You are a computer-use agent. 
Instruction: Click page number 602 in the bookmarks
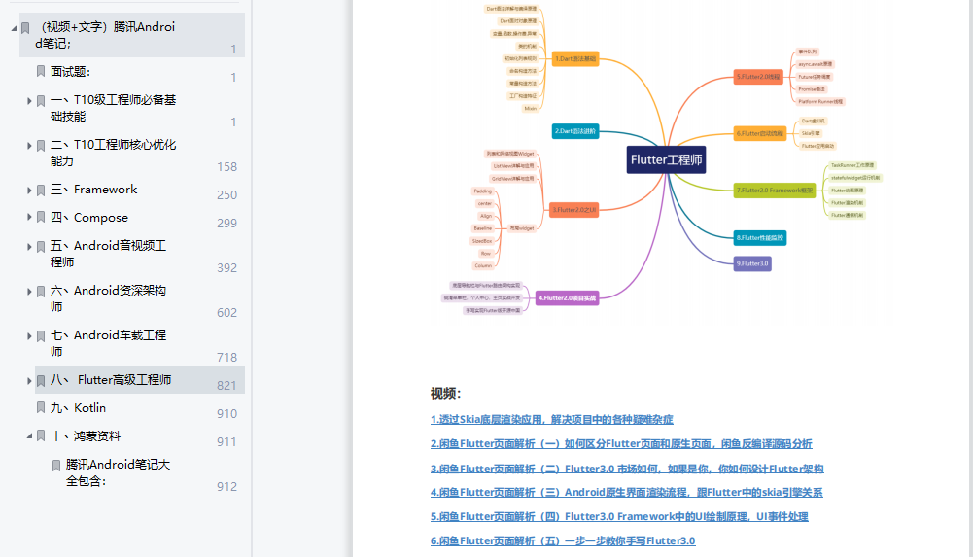pos(226,313)
